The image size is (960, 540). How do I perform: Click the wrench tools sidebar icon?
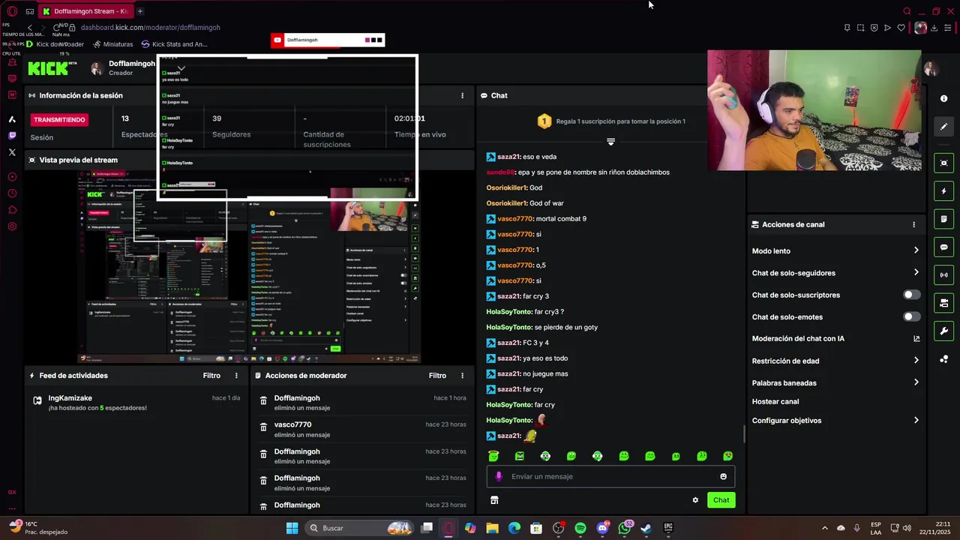pyautogui.click(x=943, y=331)
